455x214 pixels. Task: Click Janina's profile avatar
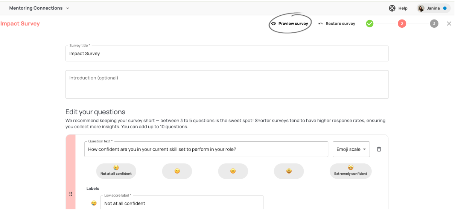coord(421,8)
